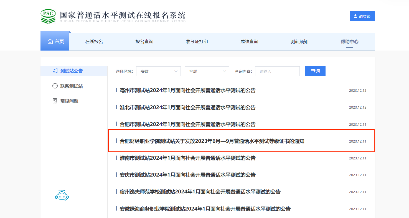Focus the 查询内容 input field
The image size is (409, 218).
point(277,71)
